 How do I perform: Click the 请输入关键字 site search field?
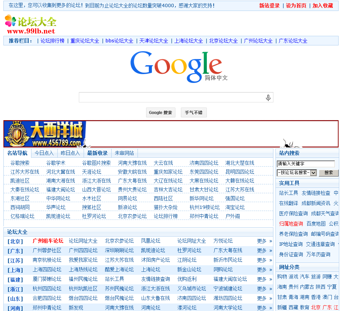[305, 164]
